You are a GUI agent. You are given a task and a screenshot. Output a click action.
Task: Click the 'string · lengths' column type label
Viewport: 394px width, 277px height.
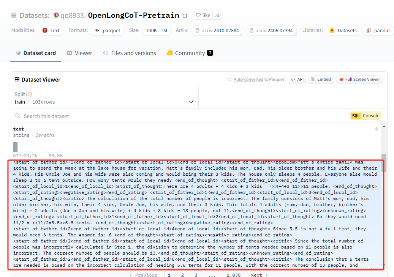pyautogui.click(x=34, y=135)
